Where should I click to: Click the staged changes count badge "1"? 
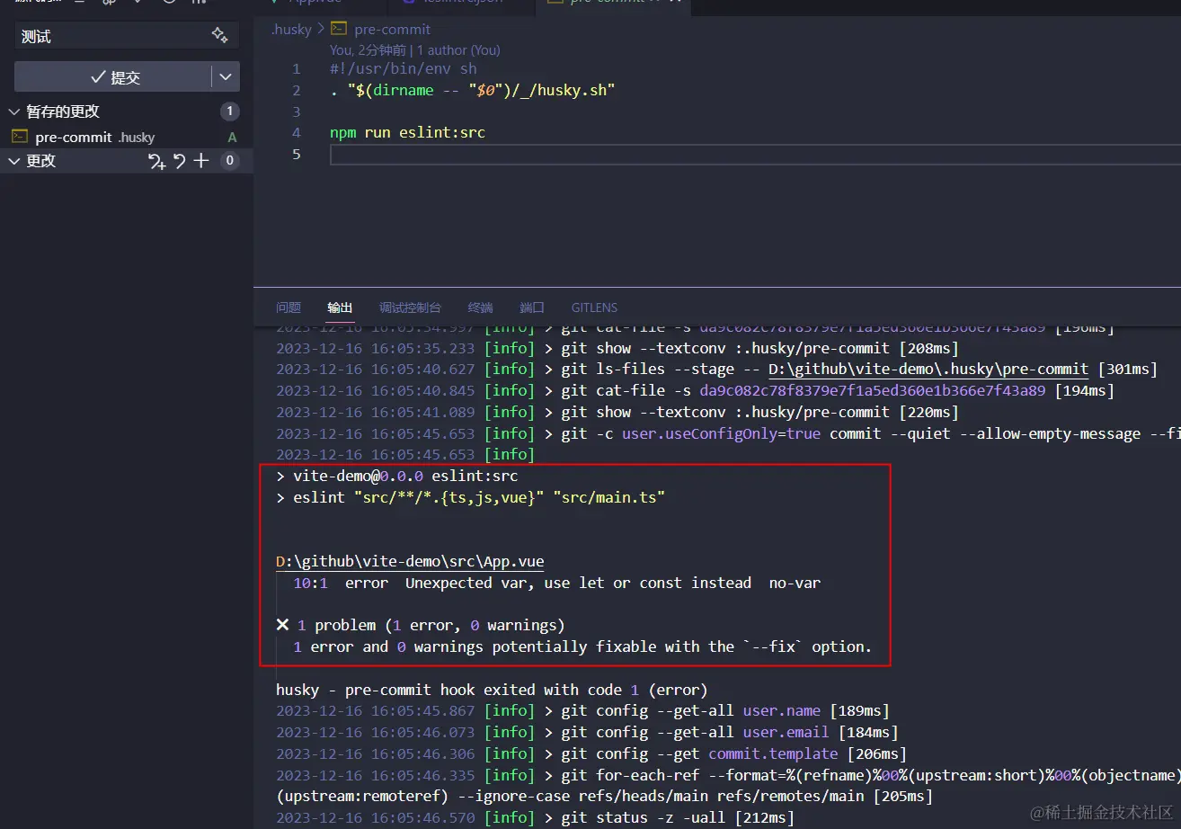tap(230, 111)
